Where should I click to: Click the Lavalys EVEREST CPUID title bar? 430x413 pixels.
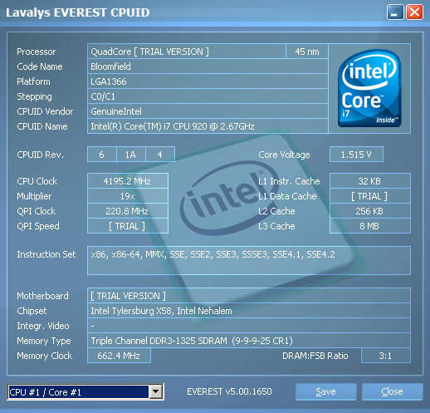point(193,12)
